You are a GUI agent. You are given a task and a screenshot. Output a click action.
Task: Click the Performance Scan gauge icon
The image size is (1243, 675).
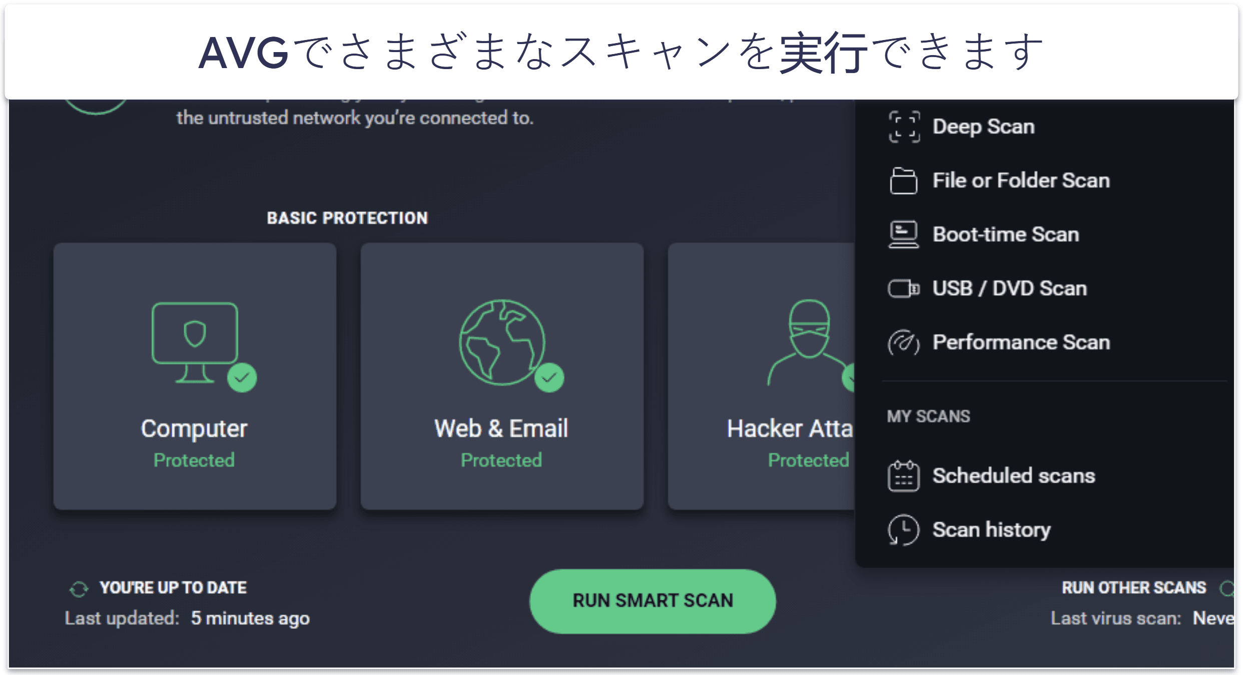point(904,343)
